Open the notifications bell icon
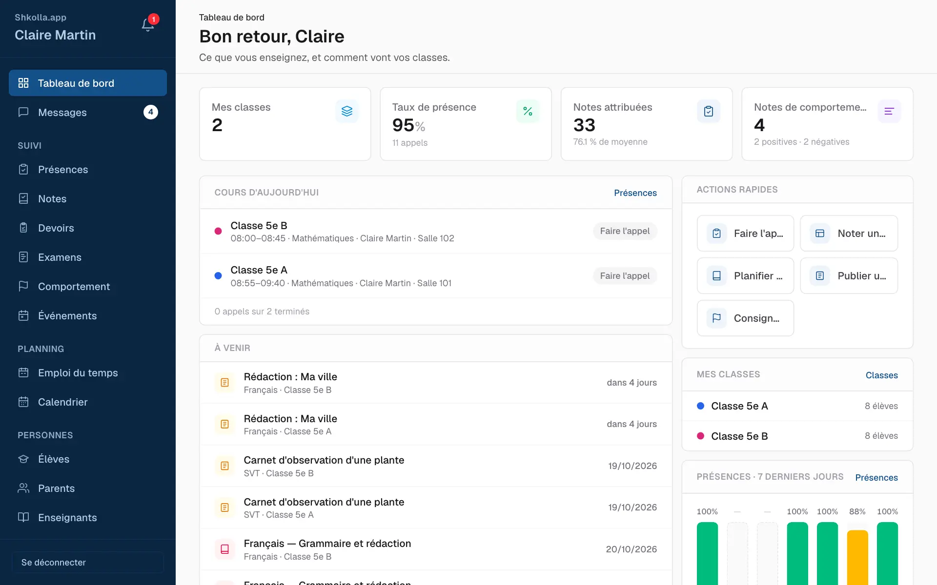 (x=148, y=24)
